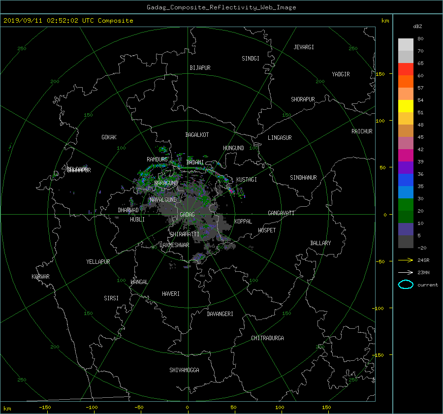Click the red 65 dBZ color swatch
This screenshot has height=414, width=443.
[x=406, y=69]
